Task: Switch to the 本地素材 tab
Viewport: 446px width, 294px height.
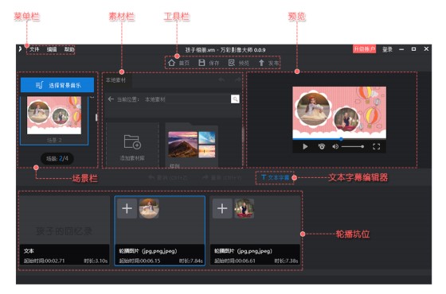Action: [115, 80]
